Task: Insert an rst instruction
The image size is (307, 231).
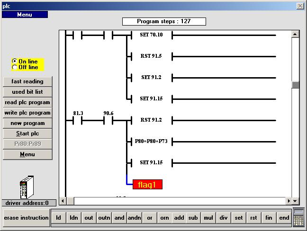Action: pyautogui.click(x=253, y=218)
